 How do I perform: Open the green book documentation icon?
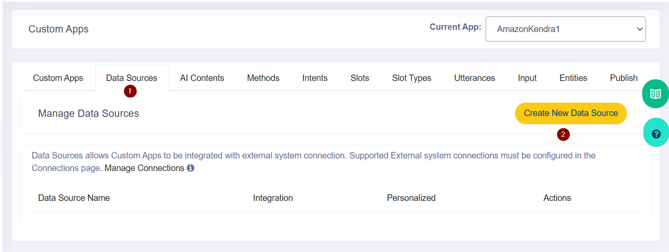[656, 94]
